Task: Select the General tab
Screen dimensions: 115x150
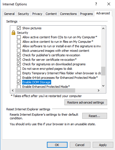Action: [9, 14]
